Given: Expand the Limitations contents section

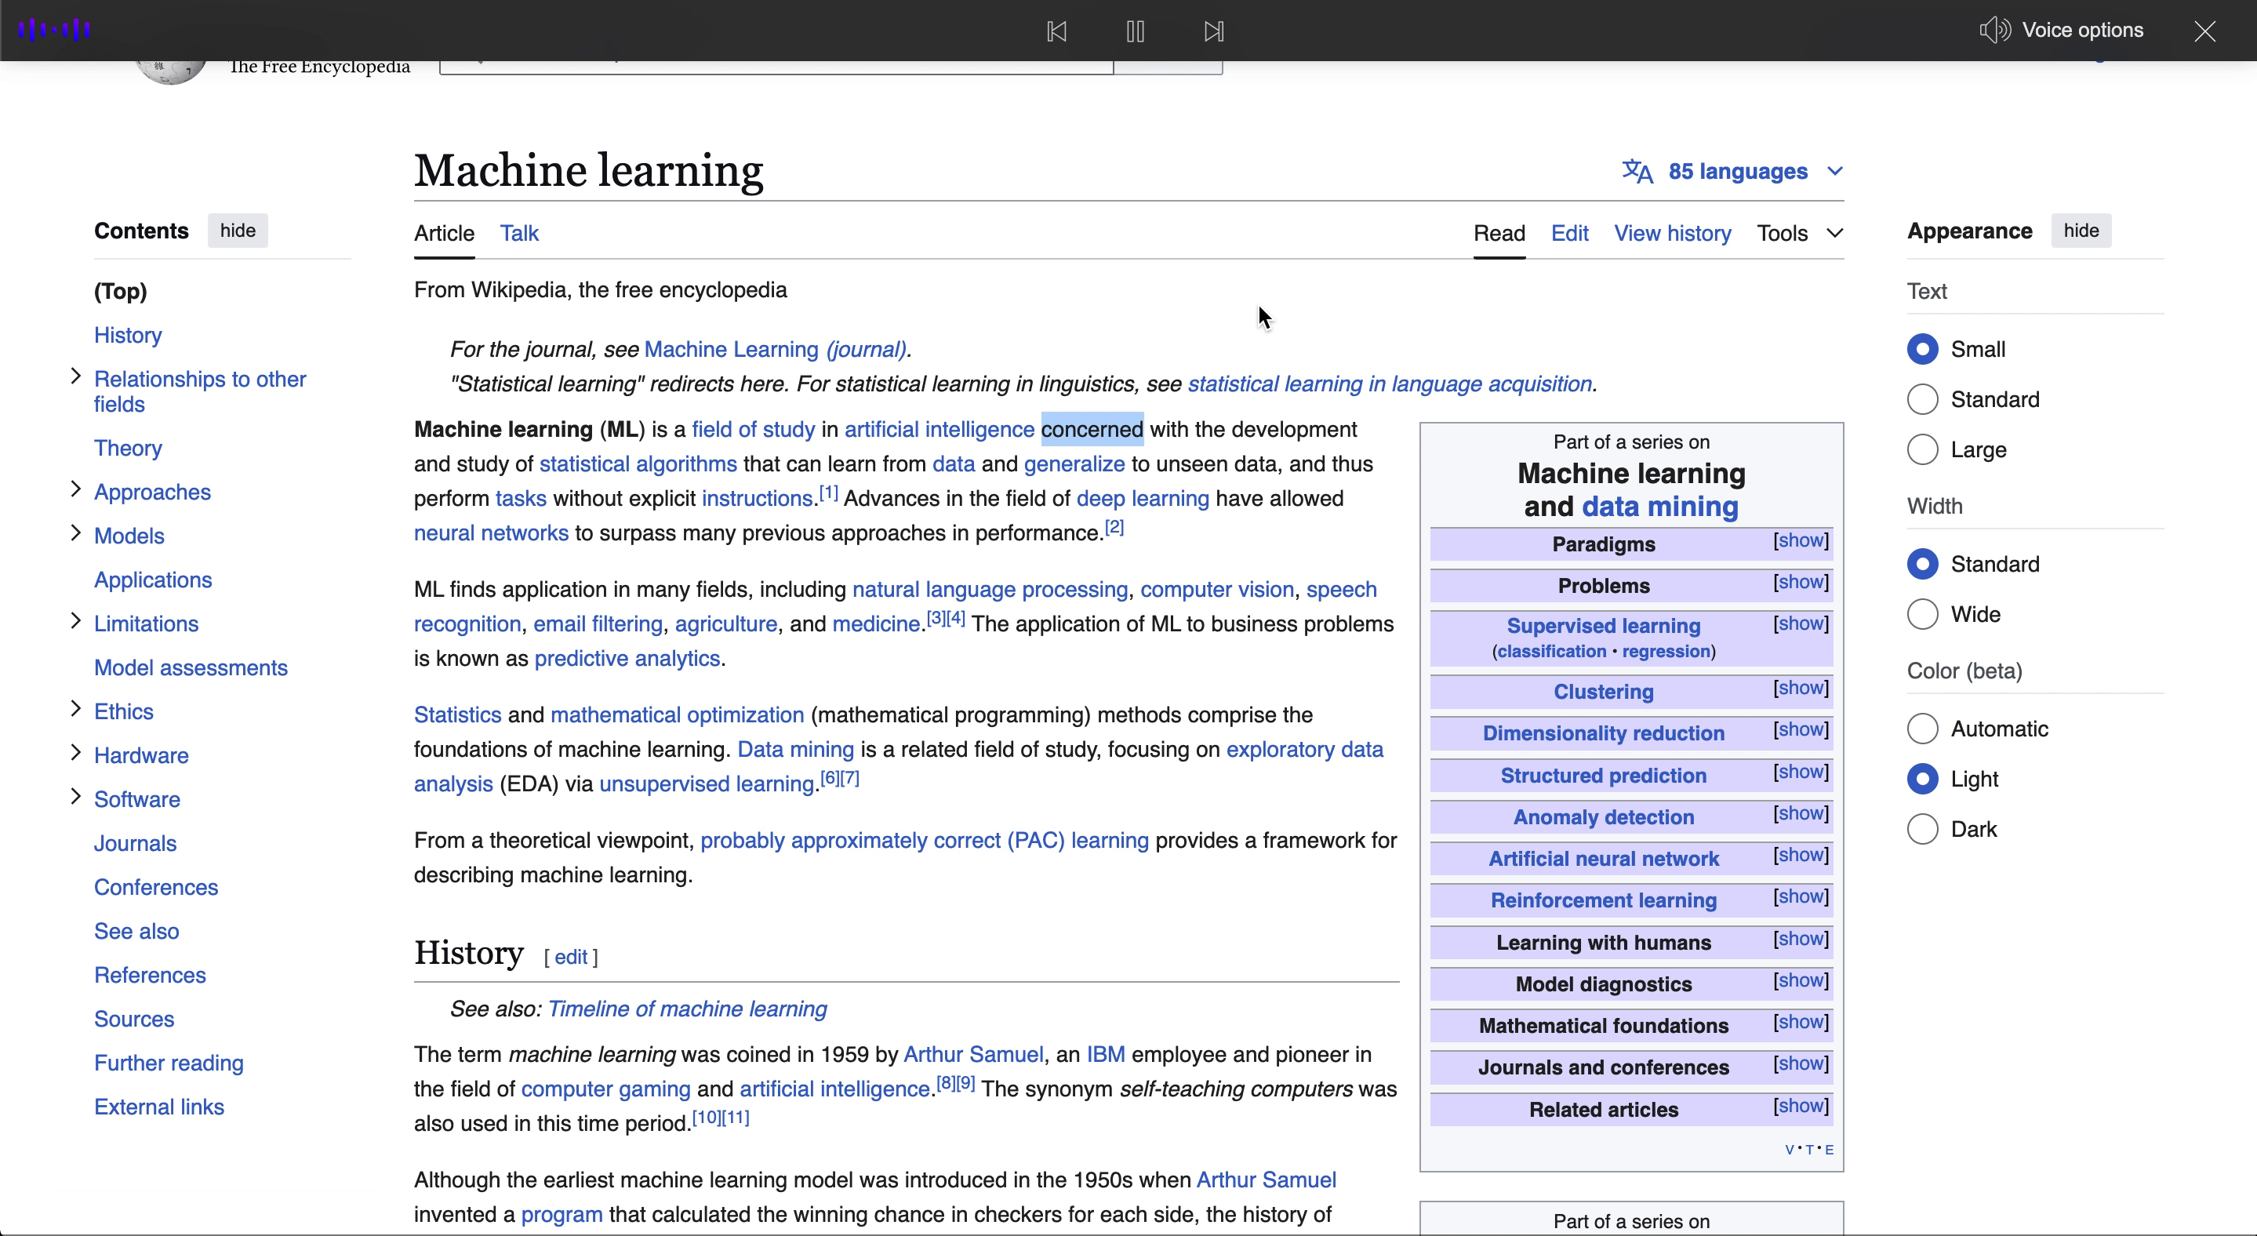Looking at the screenshot, I should 75,621.
